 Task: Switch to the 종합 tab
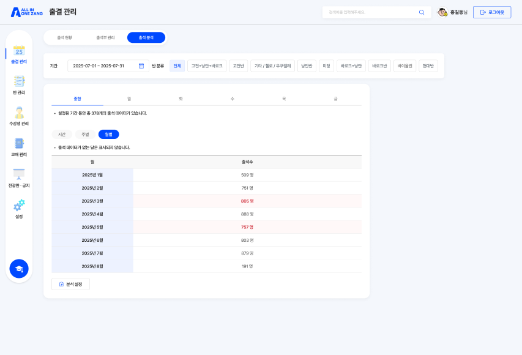[x=77, y=99]
